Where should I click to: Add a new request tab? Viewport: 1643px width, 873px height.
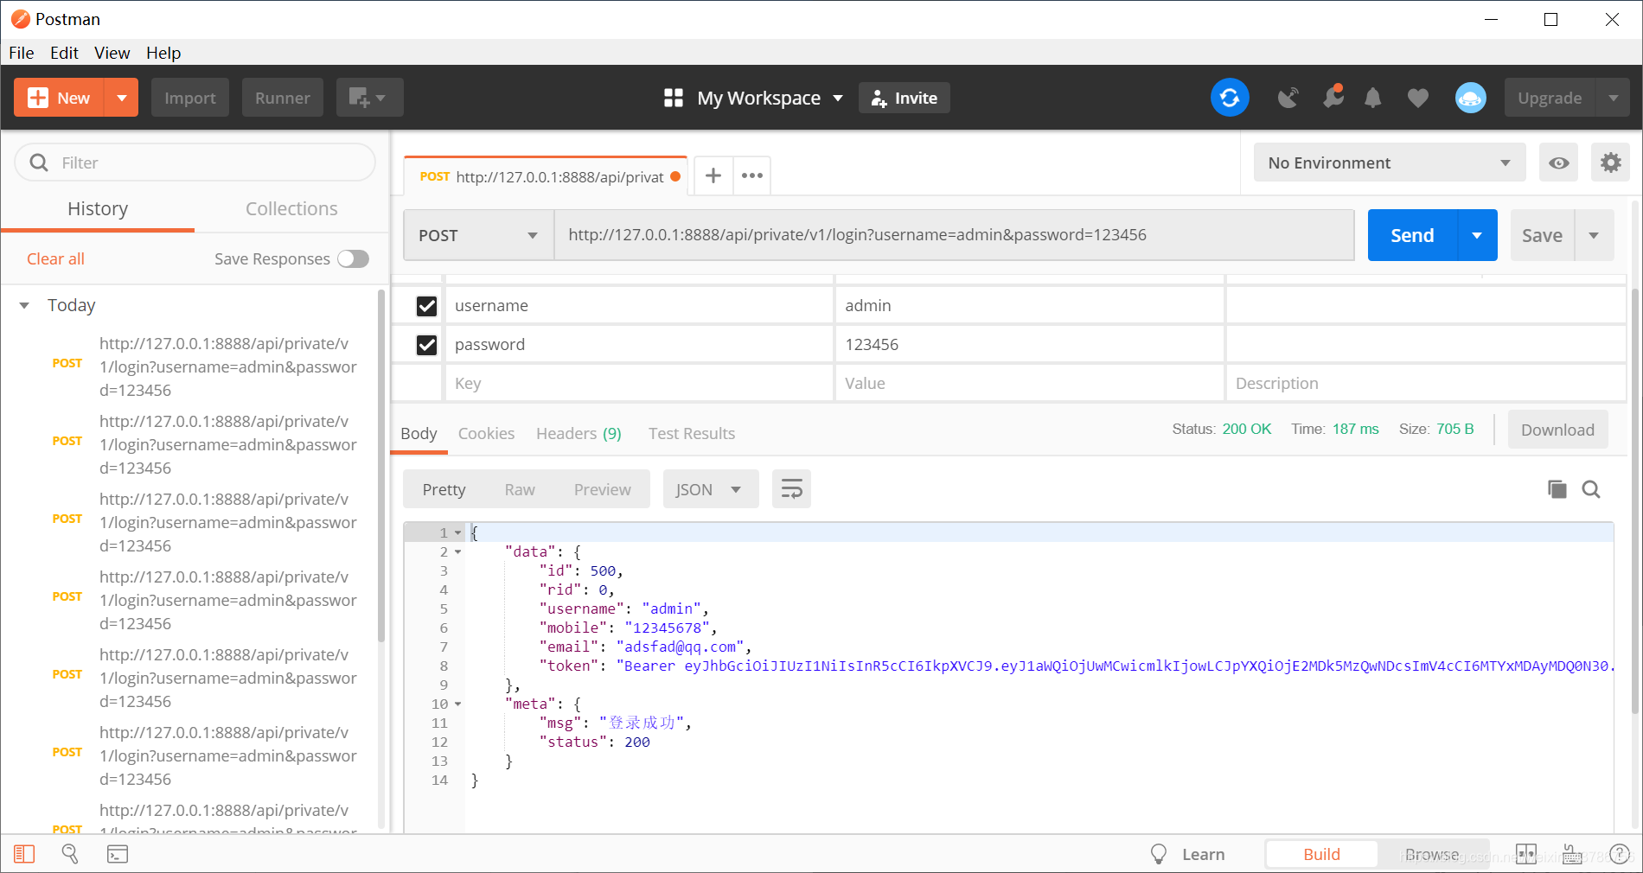point(713,175)
